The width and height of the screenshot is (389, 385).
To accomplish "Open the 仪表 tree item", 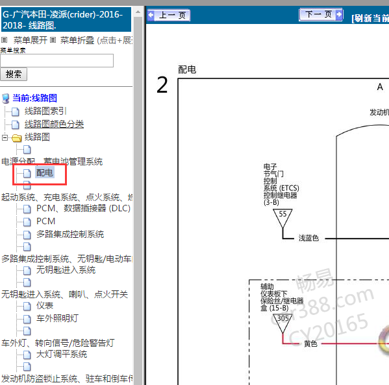I will pyautogui.click(x=45, y=305).
